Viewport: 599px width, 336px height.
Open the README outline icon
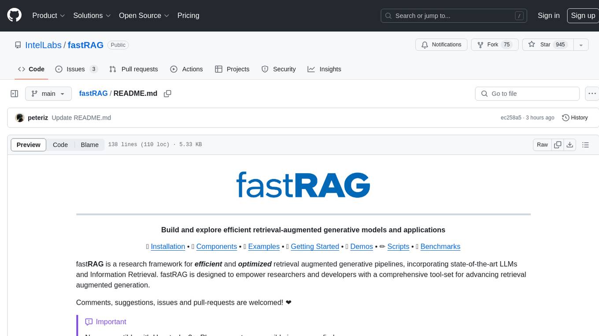(585, 145)
